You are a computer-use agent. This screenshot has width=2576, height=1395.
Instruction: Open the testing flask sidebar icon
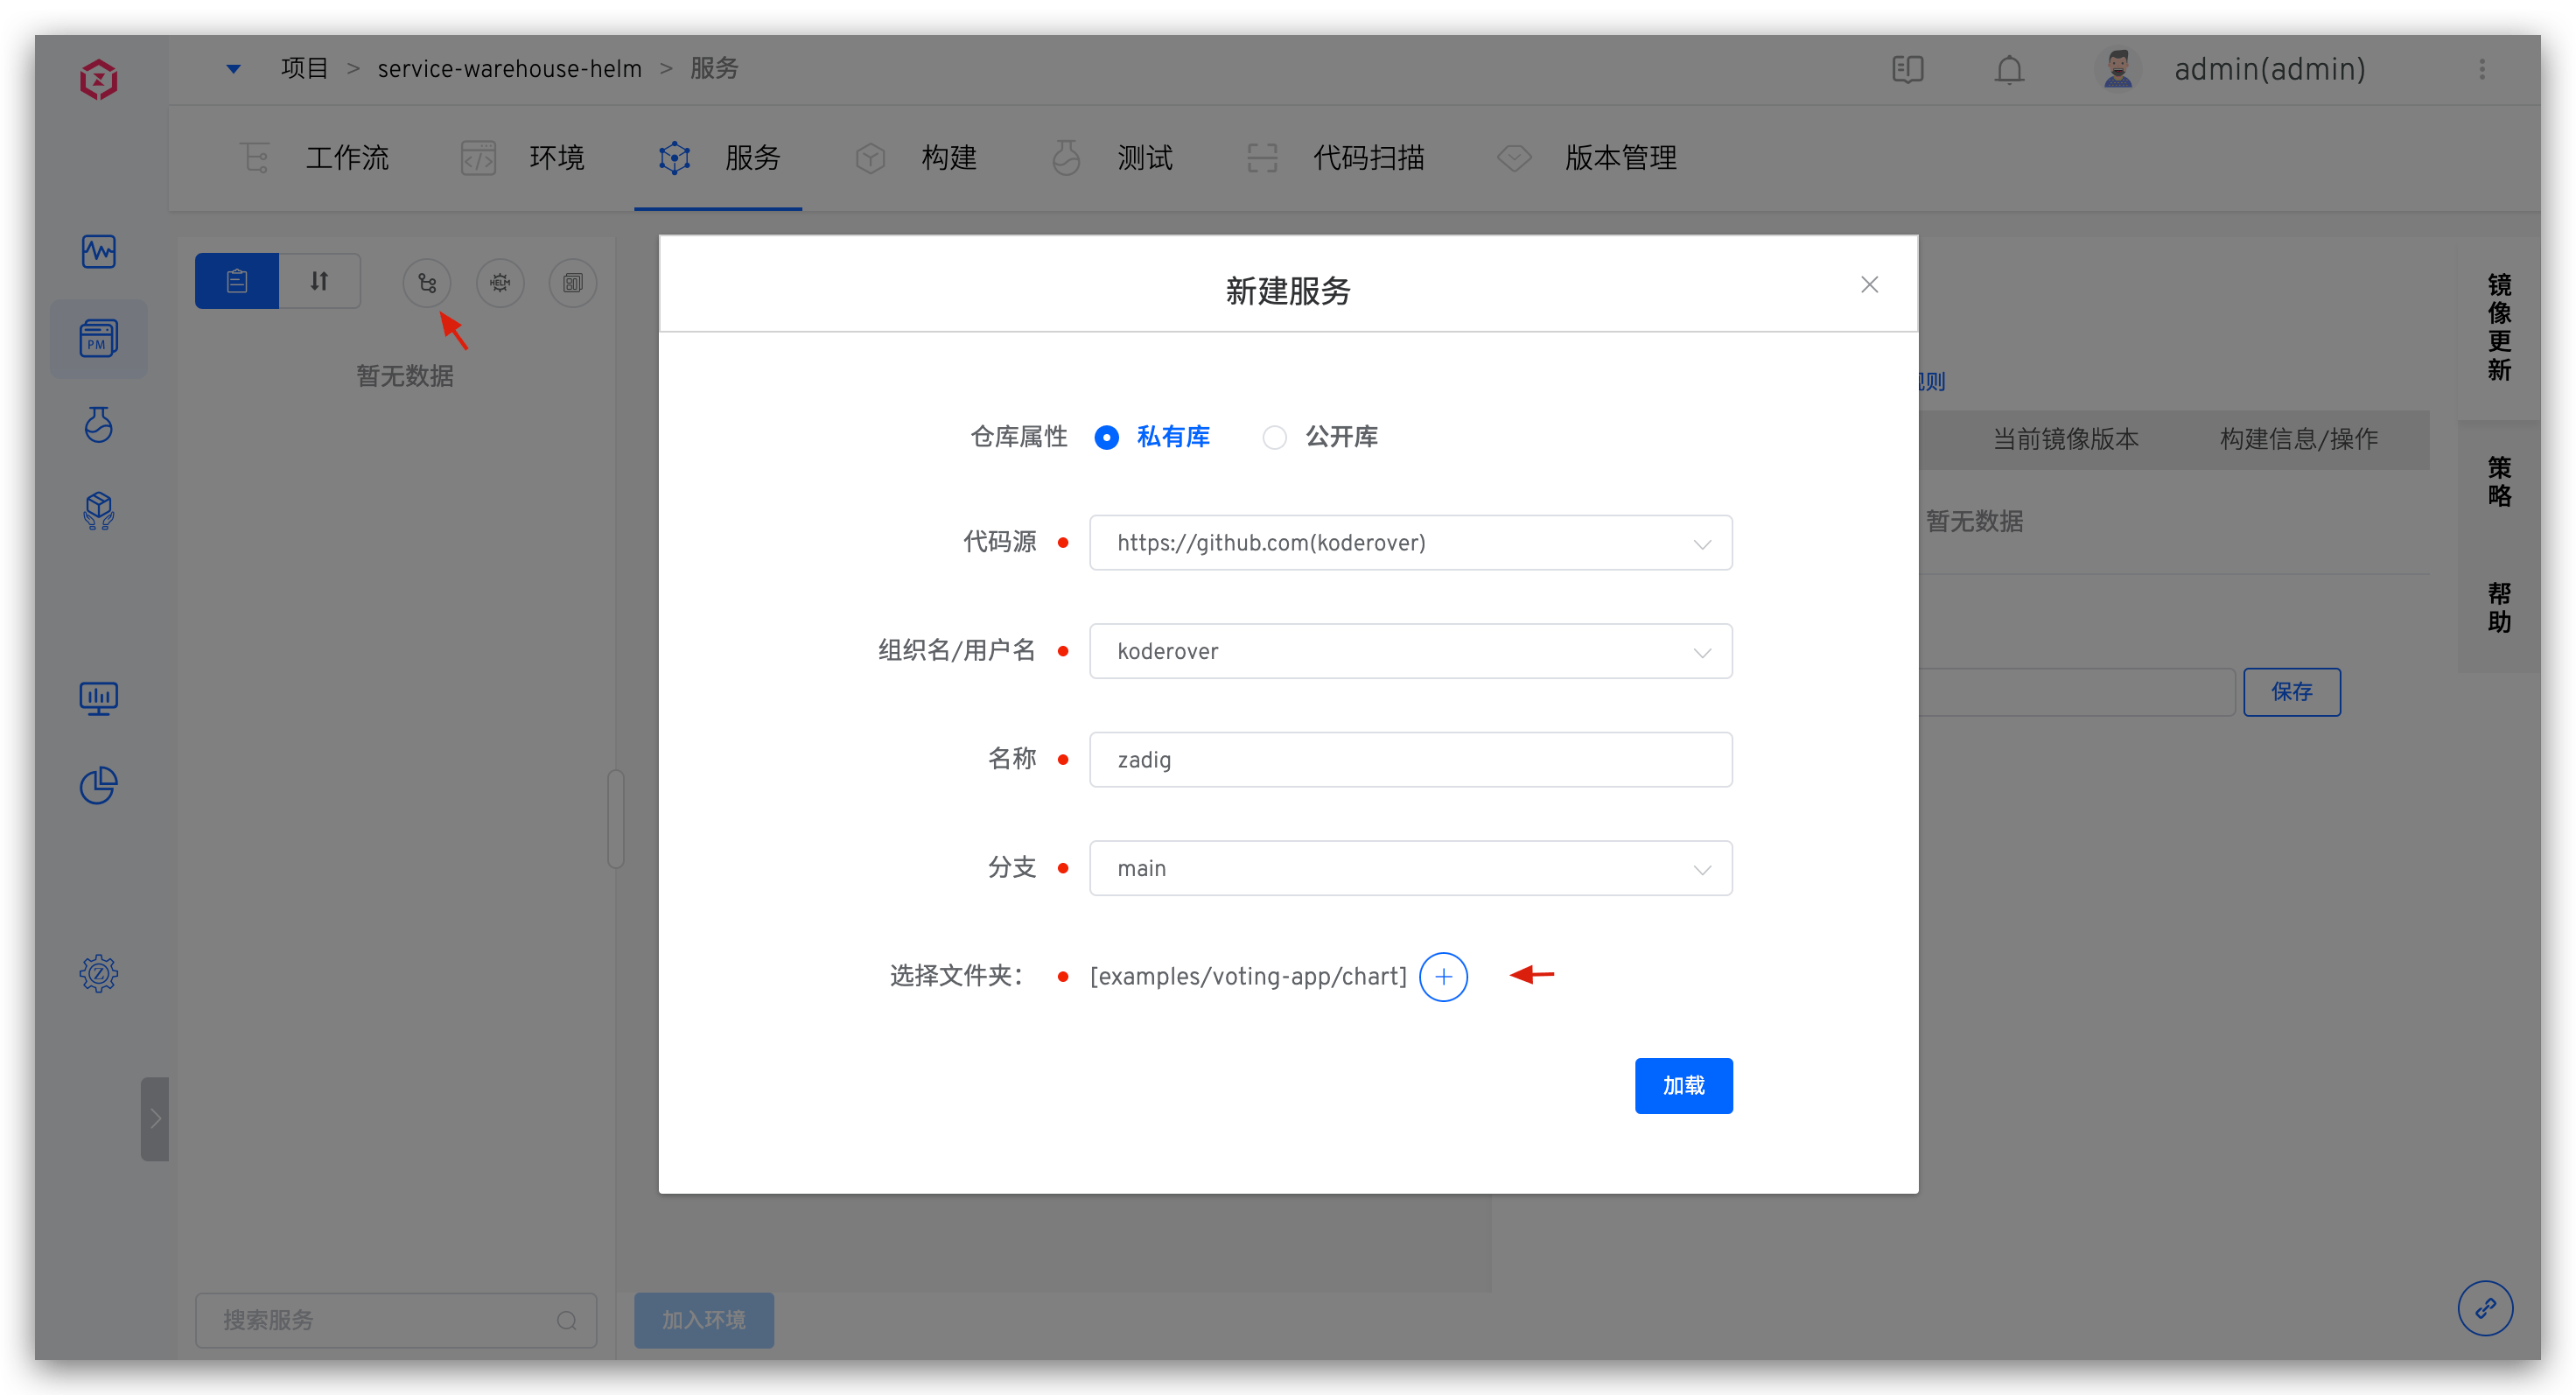(x=98, y=424)
